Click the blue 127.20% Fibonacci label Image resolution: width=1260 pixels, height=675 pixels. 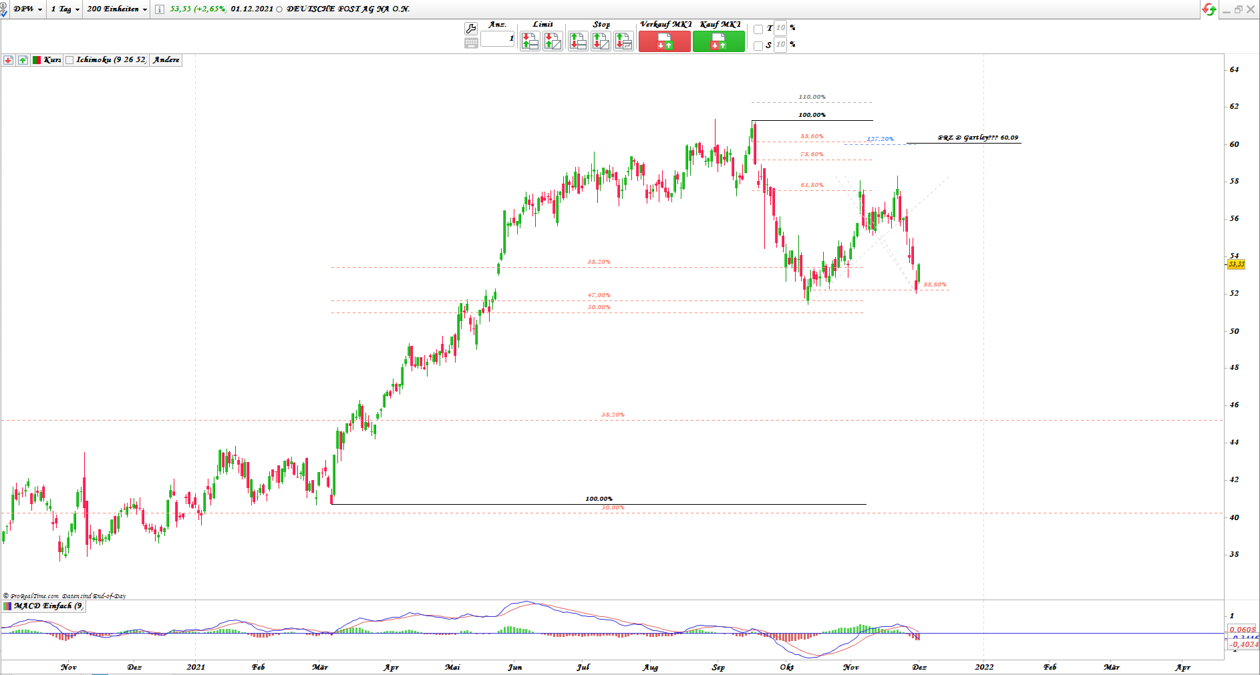(880, 139)
